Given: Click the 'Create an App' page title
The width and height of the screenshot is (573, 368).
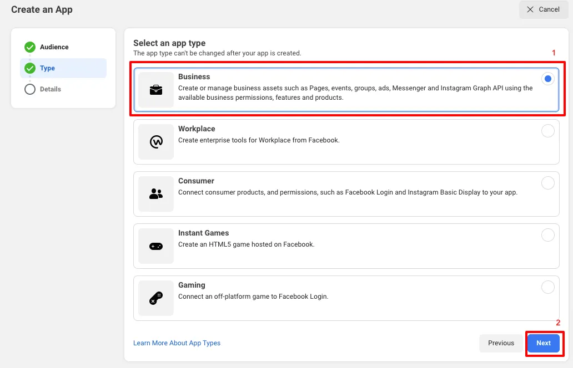Looking at the screenshot, I should 42,9.
